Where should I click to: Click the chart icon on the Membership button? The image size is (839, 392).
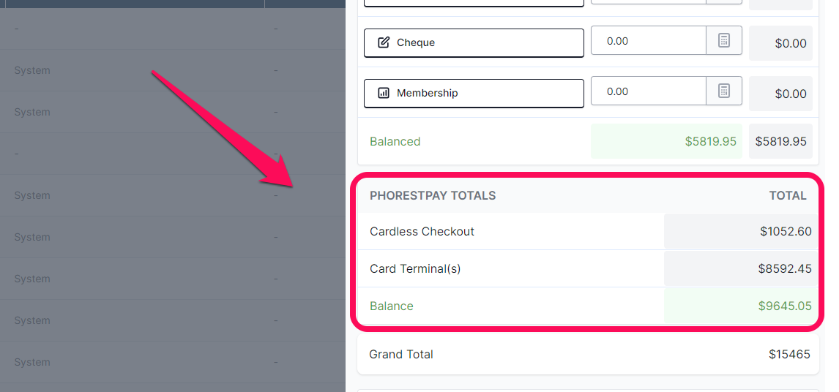click(x=384, y=93)
